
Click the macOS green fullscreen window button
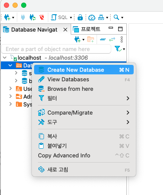click(x=24, y=5)
